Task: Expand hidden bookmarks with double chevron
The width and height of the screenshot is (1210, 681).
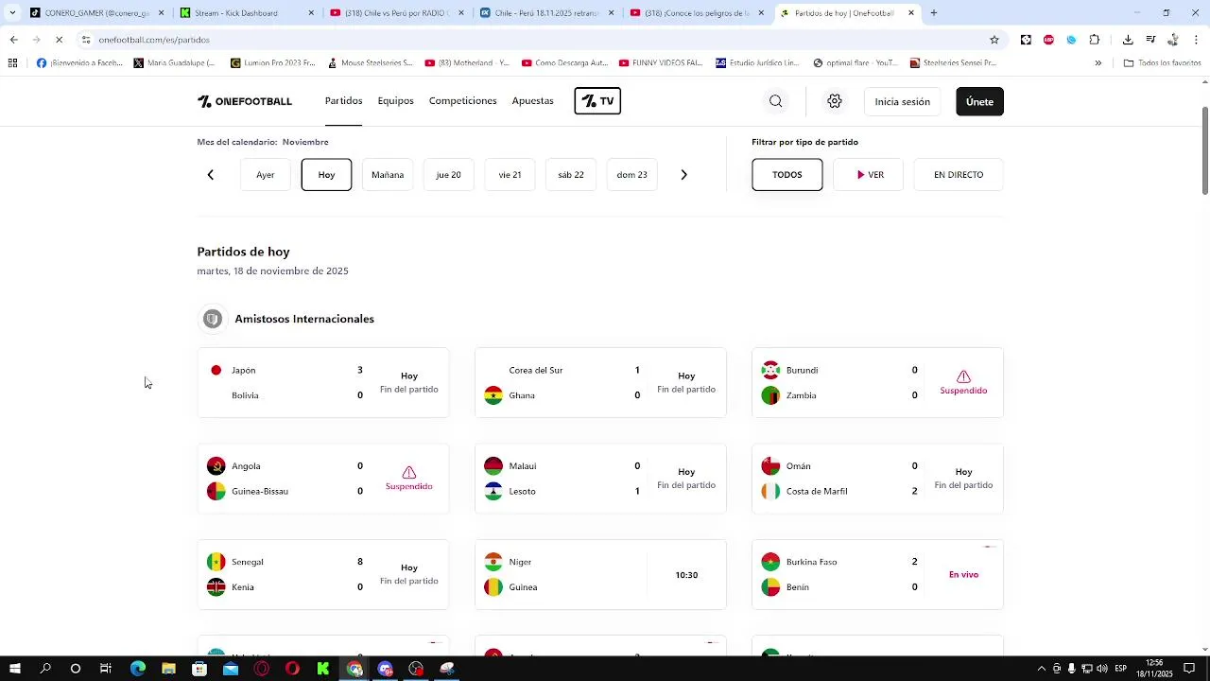Action: click(1098, 63)
